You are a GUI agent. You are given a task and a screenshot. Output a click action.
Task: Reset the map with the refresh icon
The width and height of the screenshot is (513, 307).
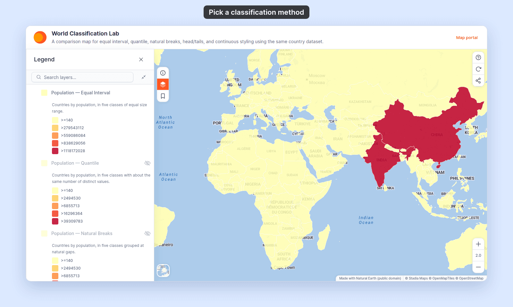coord(478,69)
